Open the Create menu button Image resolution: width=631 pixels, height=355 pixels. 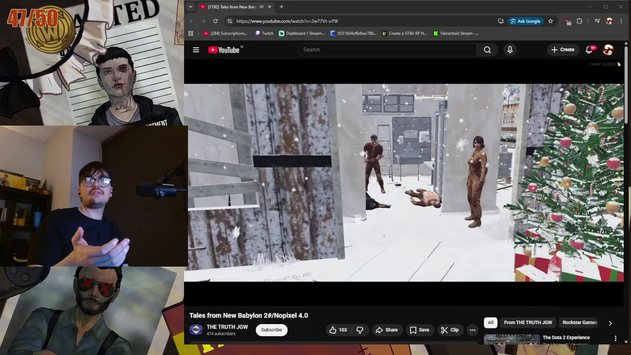(x=562, y=50)
